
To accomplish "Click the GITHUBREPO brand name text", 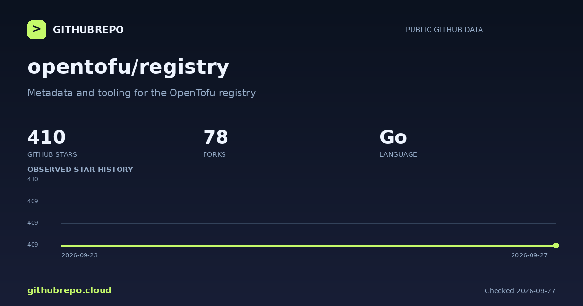I will click(x=88, y=30).
